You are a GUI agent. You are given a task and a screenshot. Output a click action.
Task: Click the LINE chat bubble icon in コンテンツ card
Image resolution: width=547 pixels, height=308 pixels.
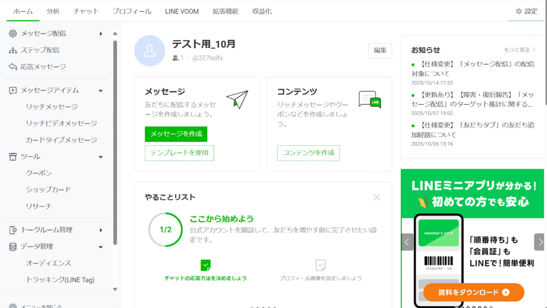[370, 99]
